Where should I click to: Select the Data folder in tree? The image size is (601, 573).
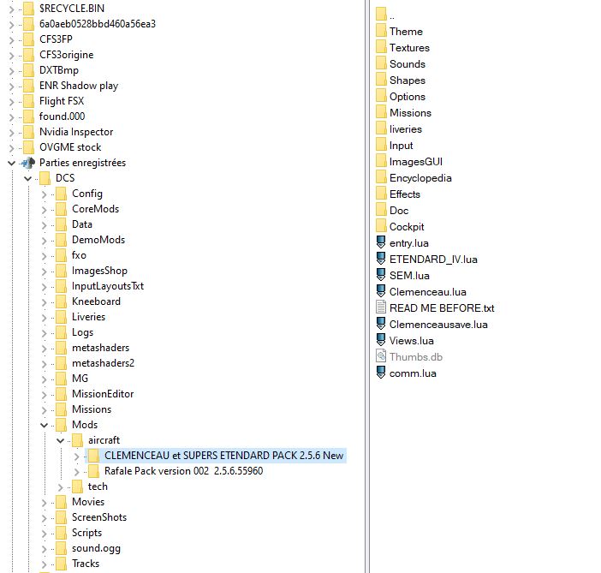[x=82, y=224]
